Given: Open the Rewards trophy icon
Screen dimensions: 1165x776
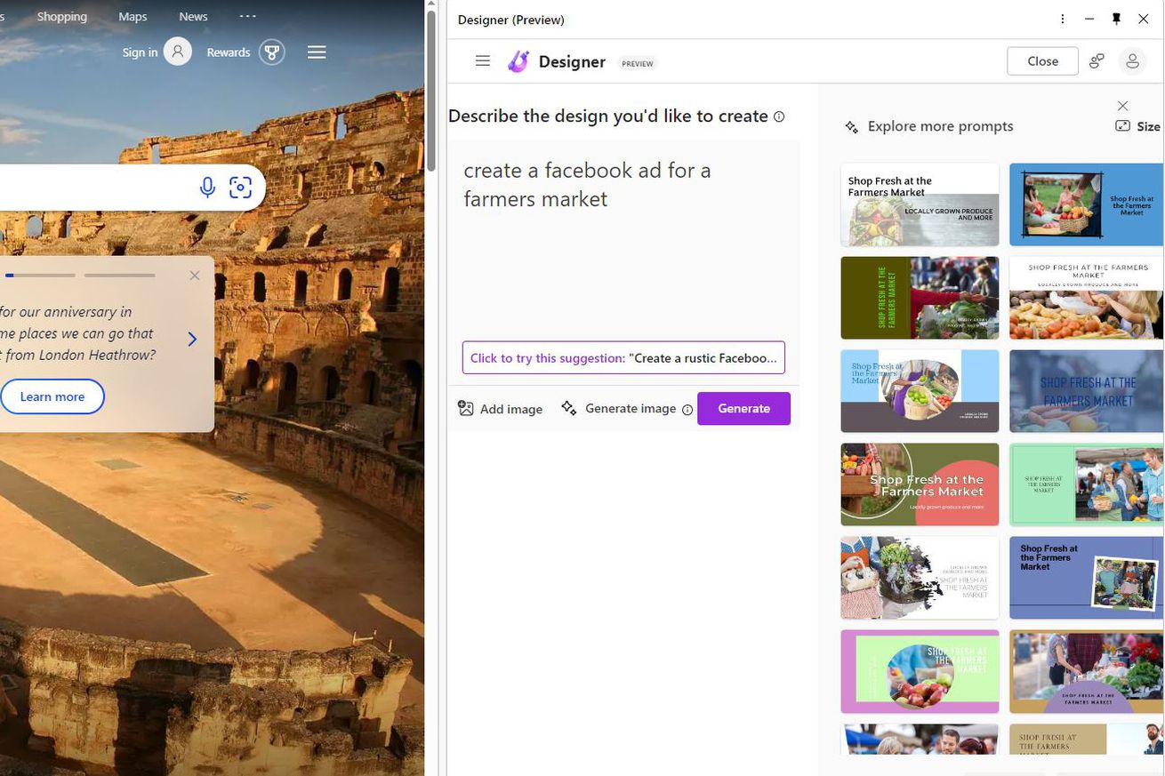Looking at the screenshot, I should [272, 52].
